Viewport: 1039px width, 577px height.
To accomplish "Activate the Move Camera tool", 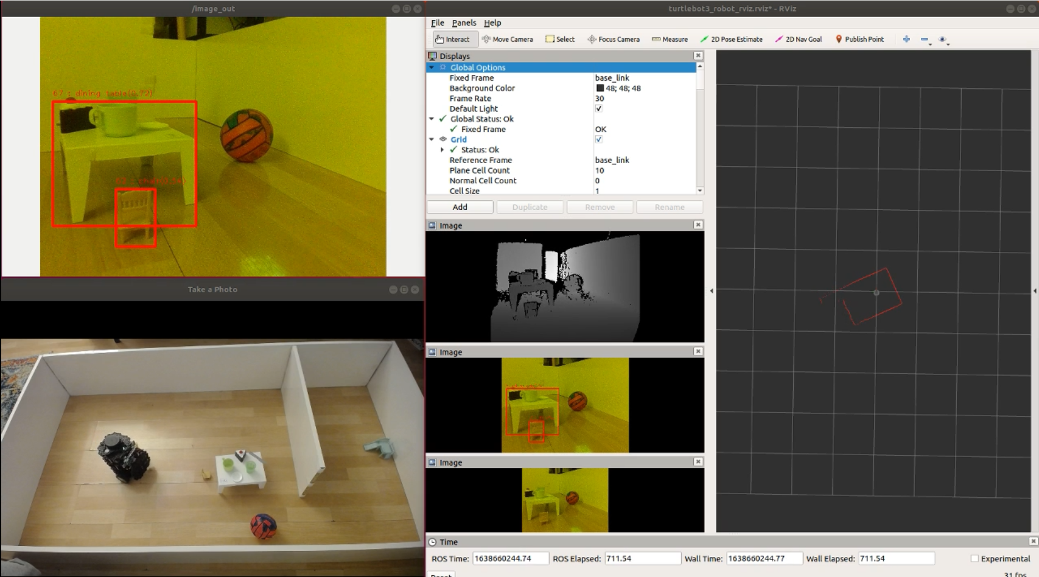I will click(507, 39).
